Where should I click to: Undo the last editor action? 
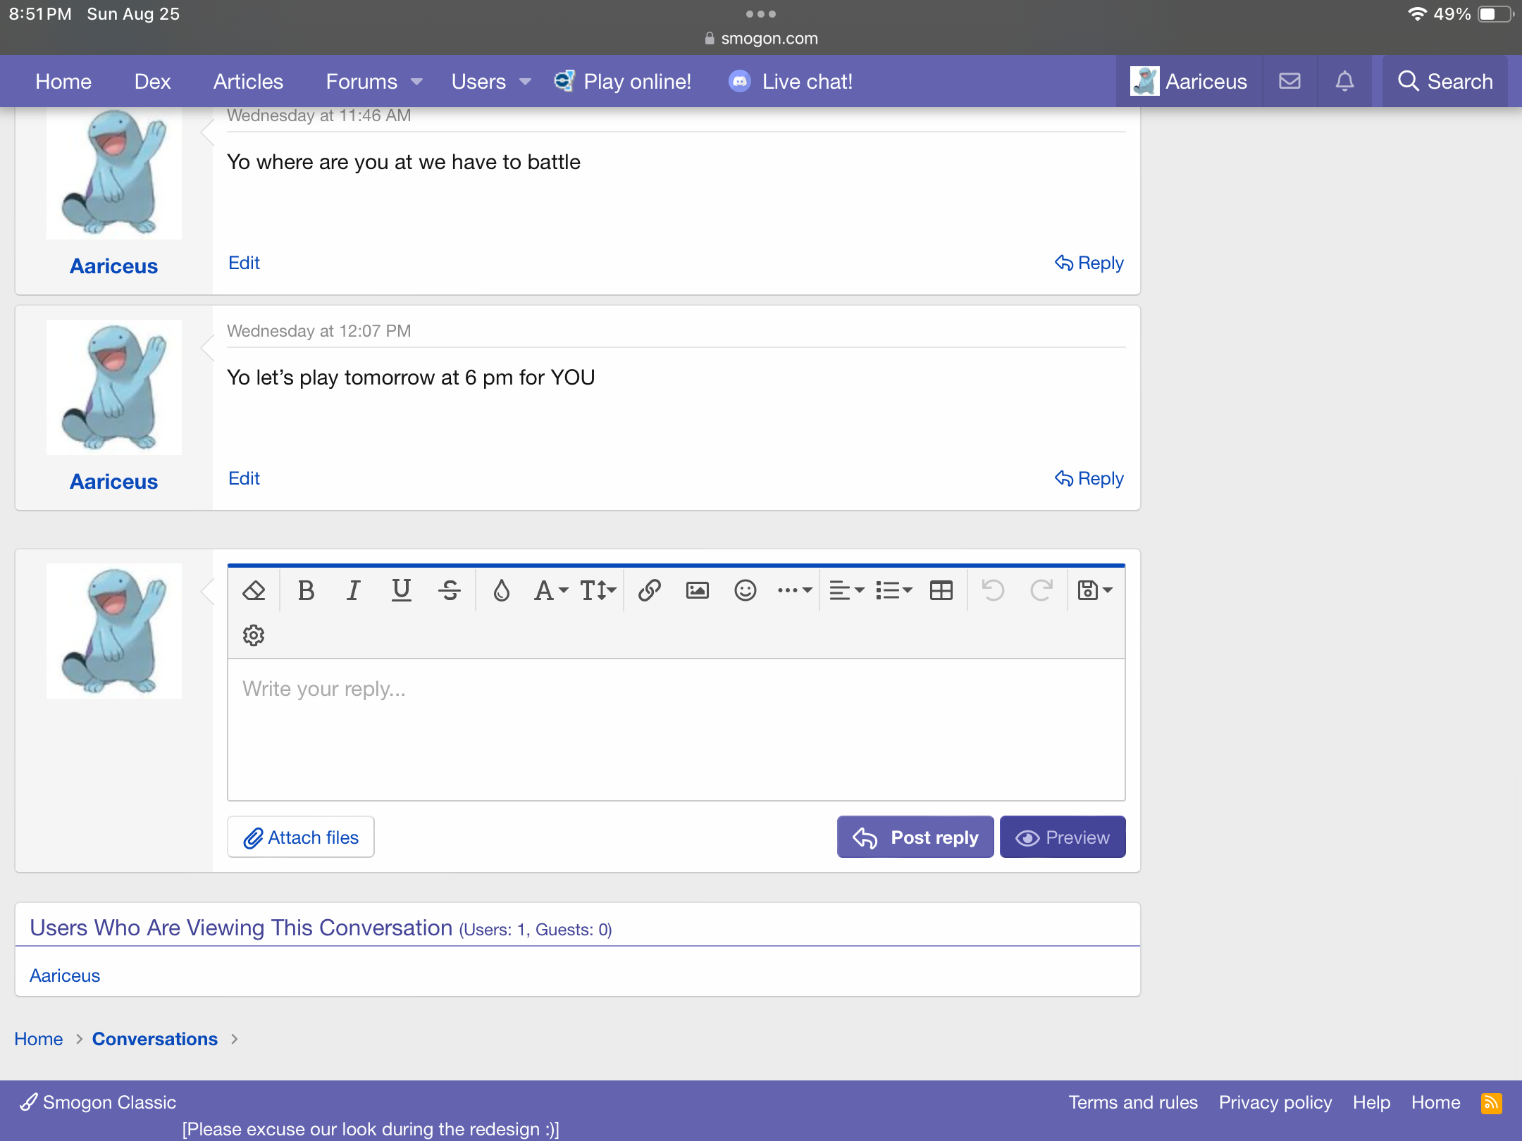(x=993, y=590)
